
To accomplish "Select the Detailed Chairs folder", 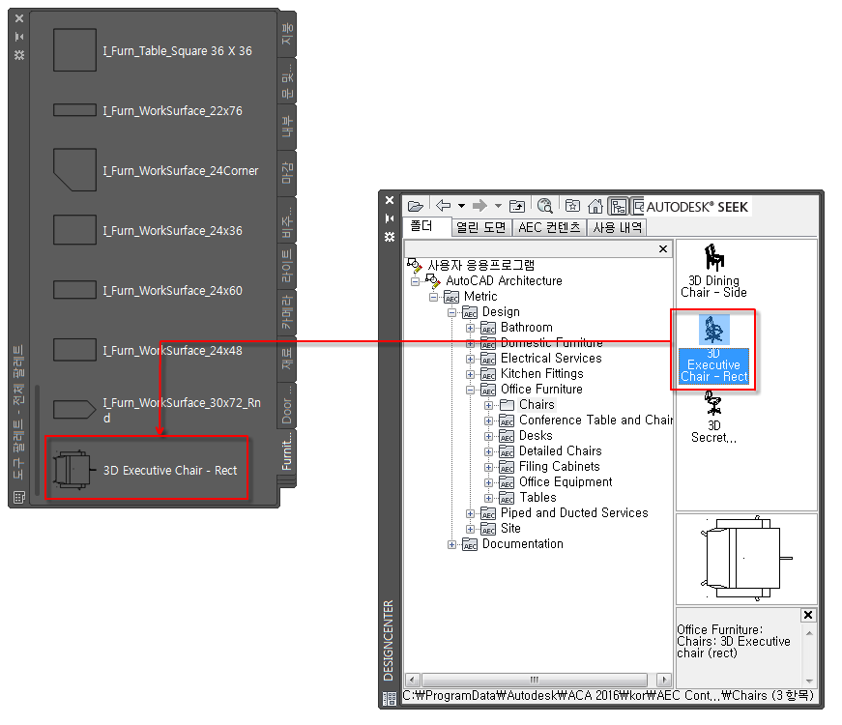I will click(551, 451).
